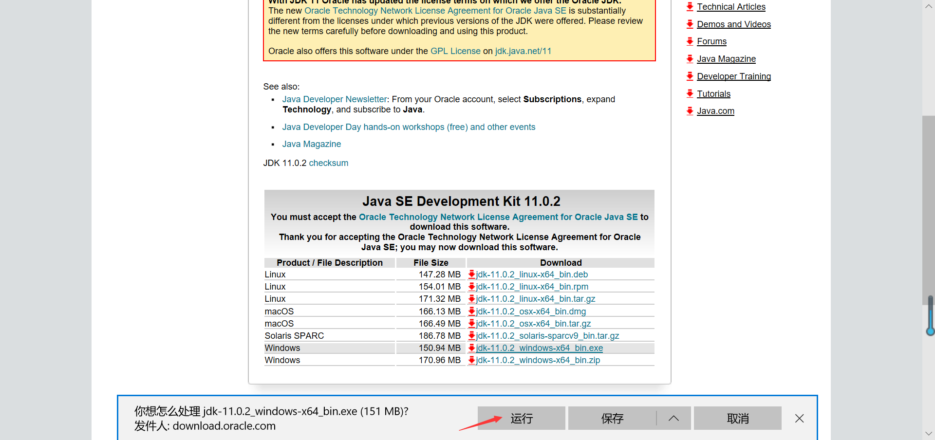This screenshot has height=440, width=935.
Task: Click red arrow icon next to Technical Articles
Action: pos(690,7)
